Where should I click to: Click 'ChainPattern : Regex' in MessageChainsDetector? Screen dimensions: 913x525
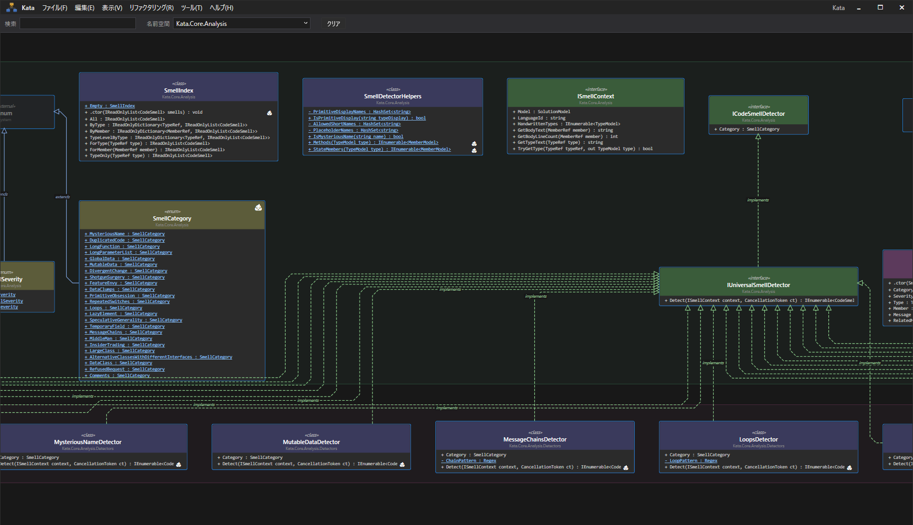click(469, 460)
